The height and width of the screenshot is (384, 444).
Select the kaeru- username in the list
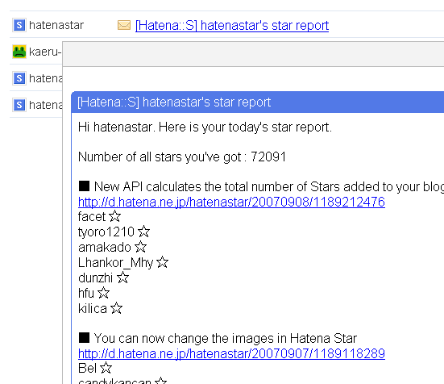click(x=45, y=52)
